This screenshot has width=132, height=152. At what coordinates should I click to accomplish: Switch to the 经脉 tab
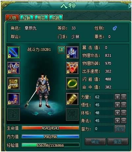(x=27, y=17)
